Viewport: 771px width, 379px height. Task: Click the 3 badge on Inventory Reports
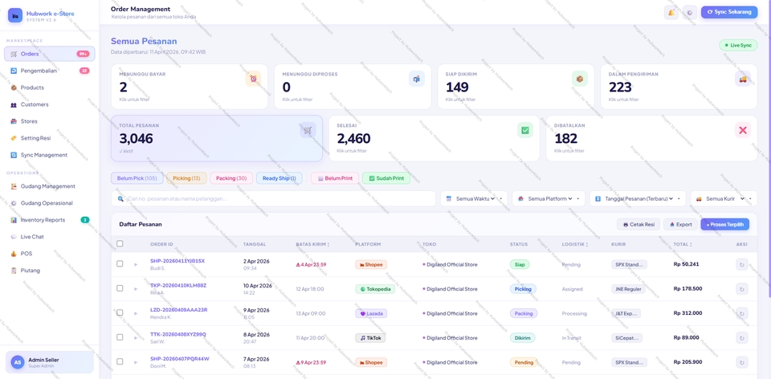pyautogui.click(x=85, y=220)
